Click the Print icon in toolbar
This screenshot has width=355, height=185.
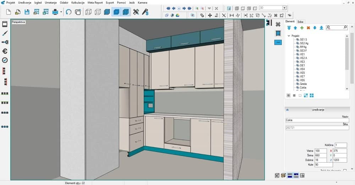pyautogui.click(x=55, y=12)
